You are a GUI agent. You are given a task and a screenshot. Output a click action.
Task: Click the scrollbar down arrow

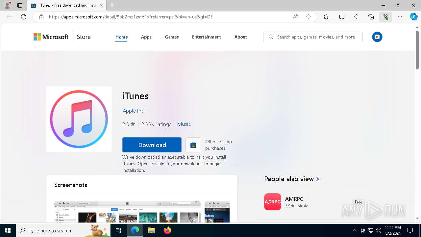tap(417, 218)
